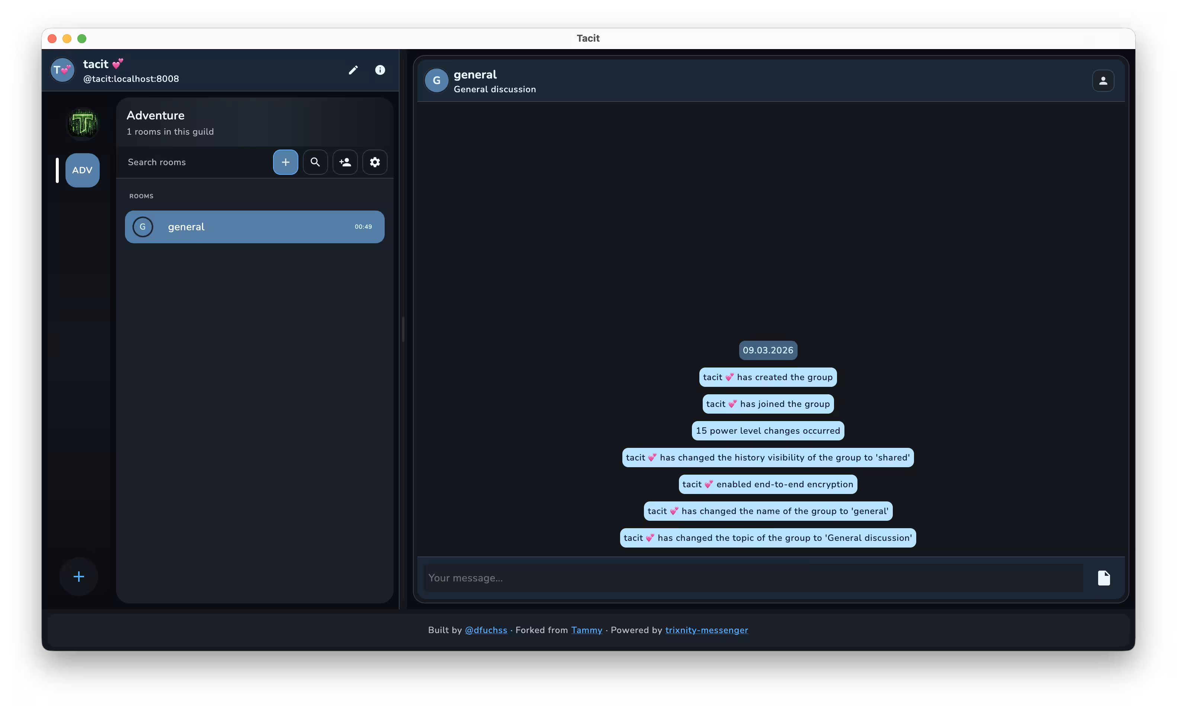Open the edit profile pencil icon
Image resolution: width=1177 pixels, height=706 pixels.
(353, 70)
